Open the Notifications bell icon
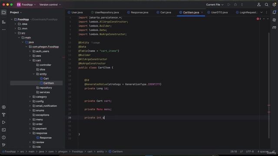This screenshot has width=278, height=156. [x=274, y=13]
